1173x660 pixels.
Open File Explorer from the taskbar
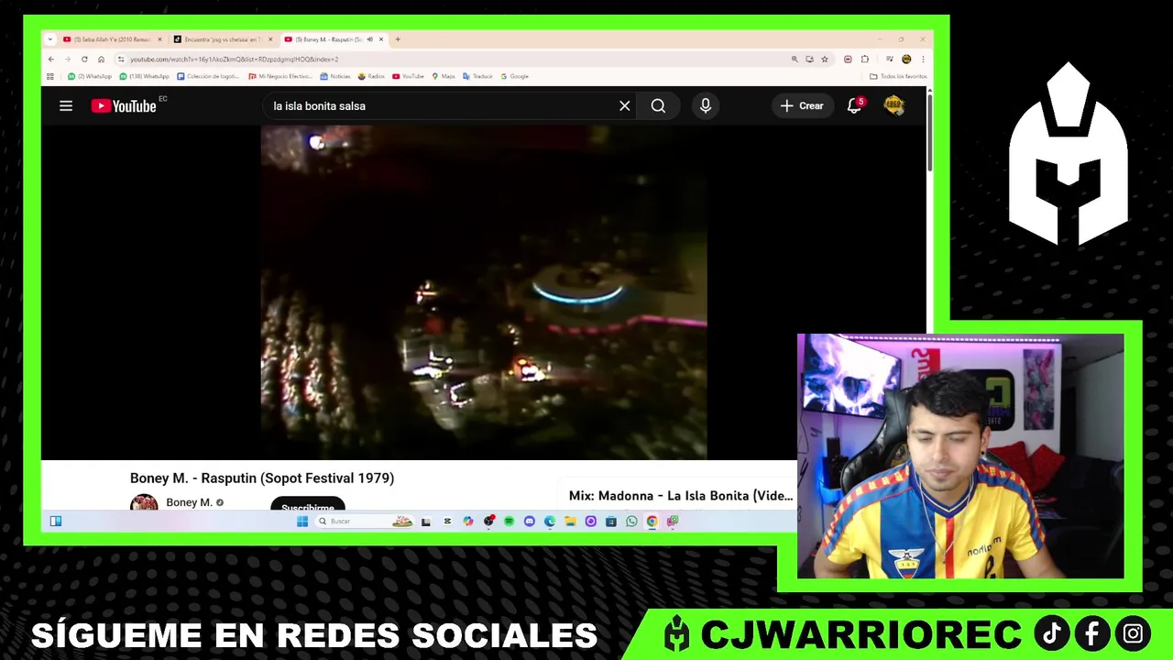coord(570,522)
